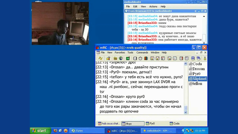238x134 pixels.
Task: Open mIRC Tools menu
Action: pyautogui.click(x=130, y=53)
